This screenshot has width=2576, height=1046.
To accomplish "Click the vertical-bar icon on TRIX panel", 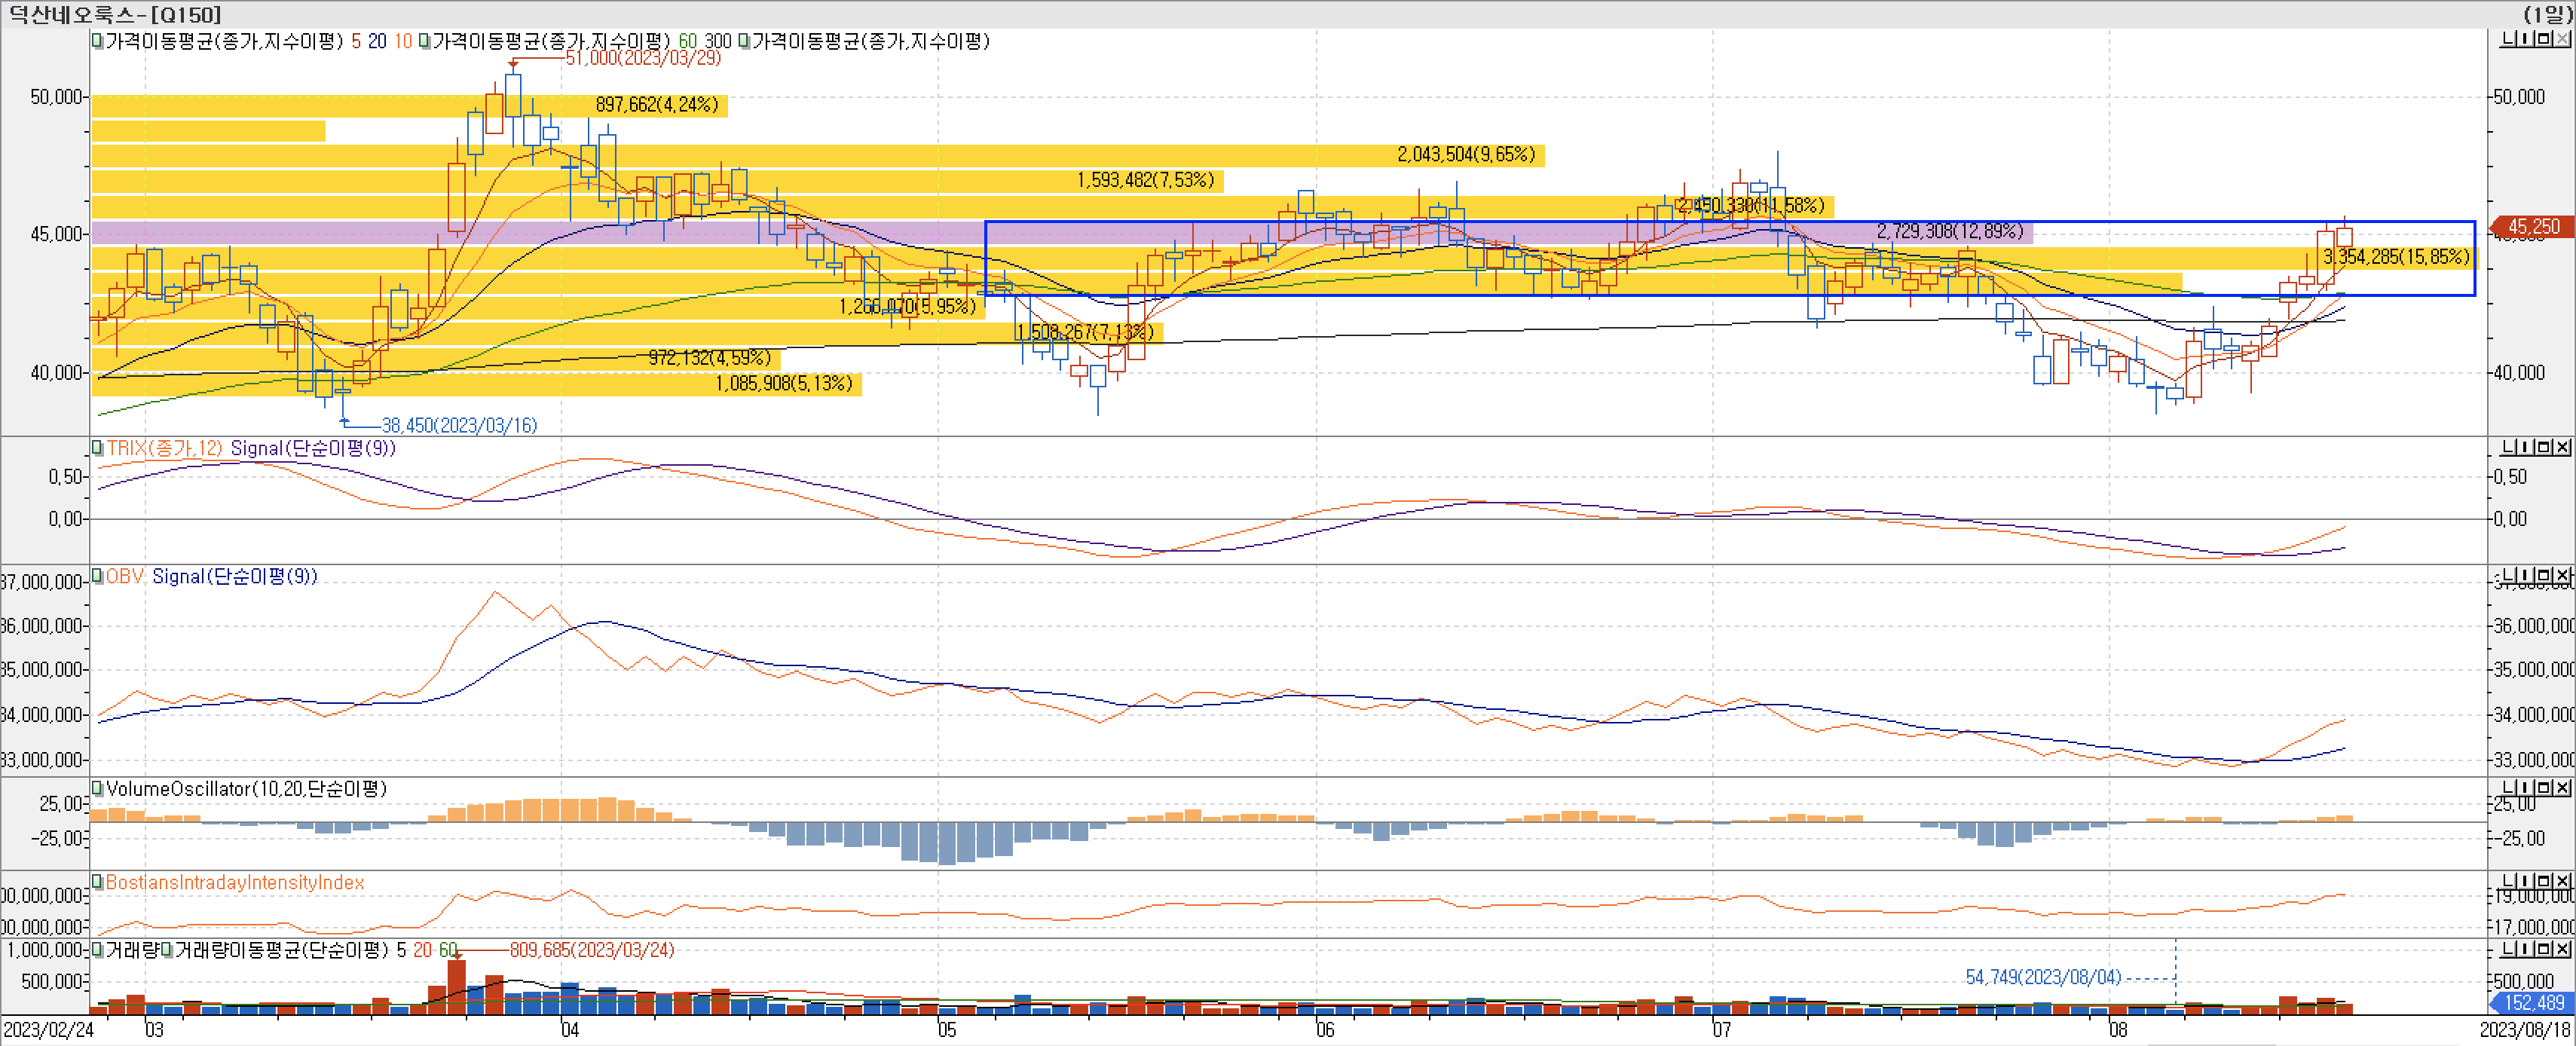I will [x=2526, y=447].
